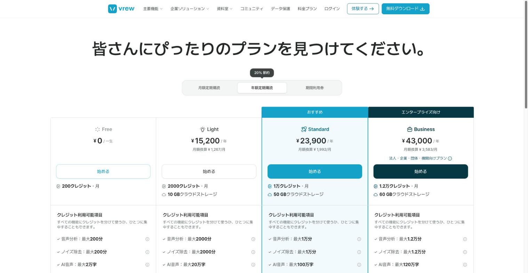Open info icon for Light 音声分析 最大2000分
Viewport: 528px width, 273px height.
point(253,239)
